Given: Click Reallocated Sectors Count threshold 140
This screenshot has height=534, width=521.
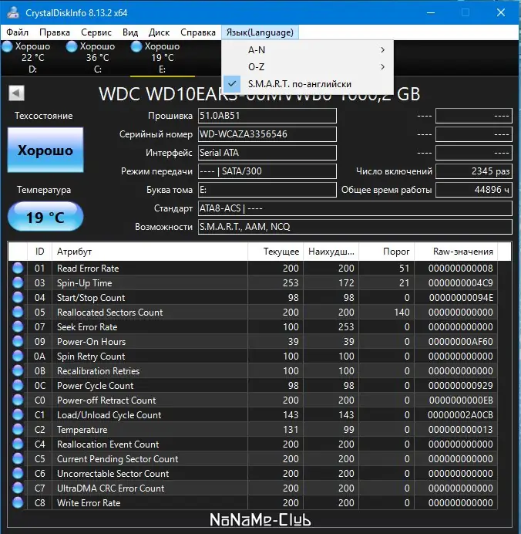Looking at the screenshot, I should pyautogui.click(x=402, y=313).
